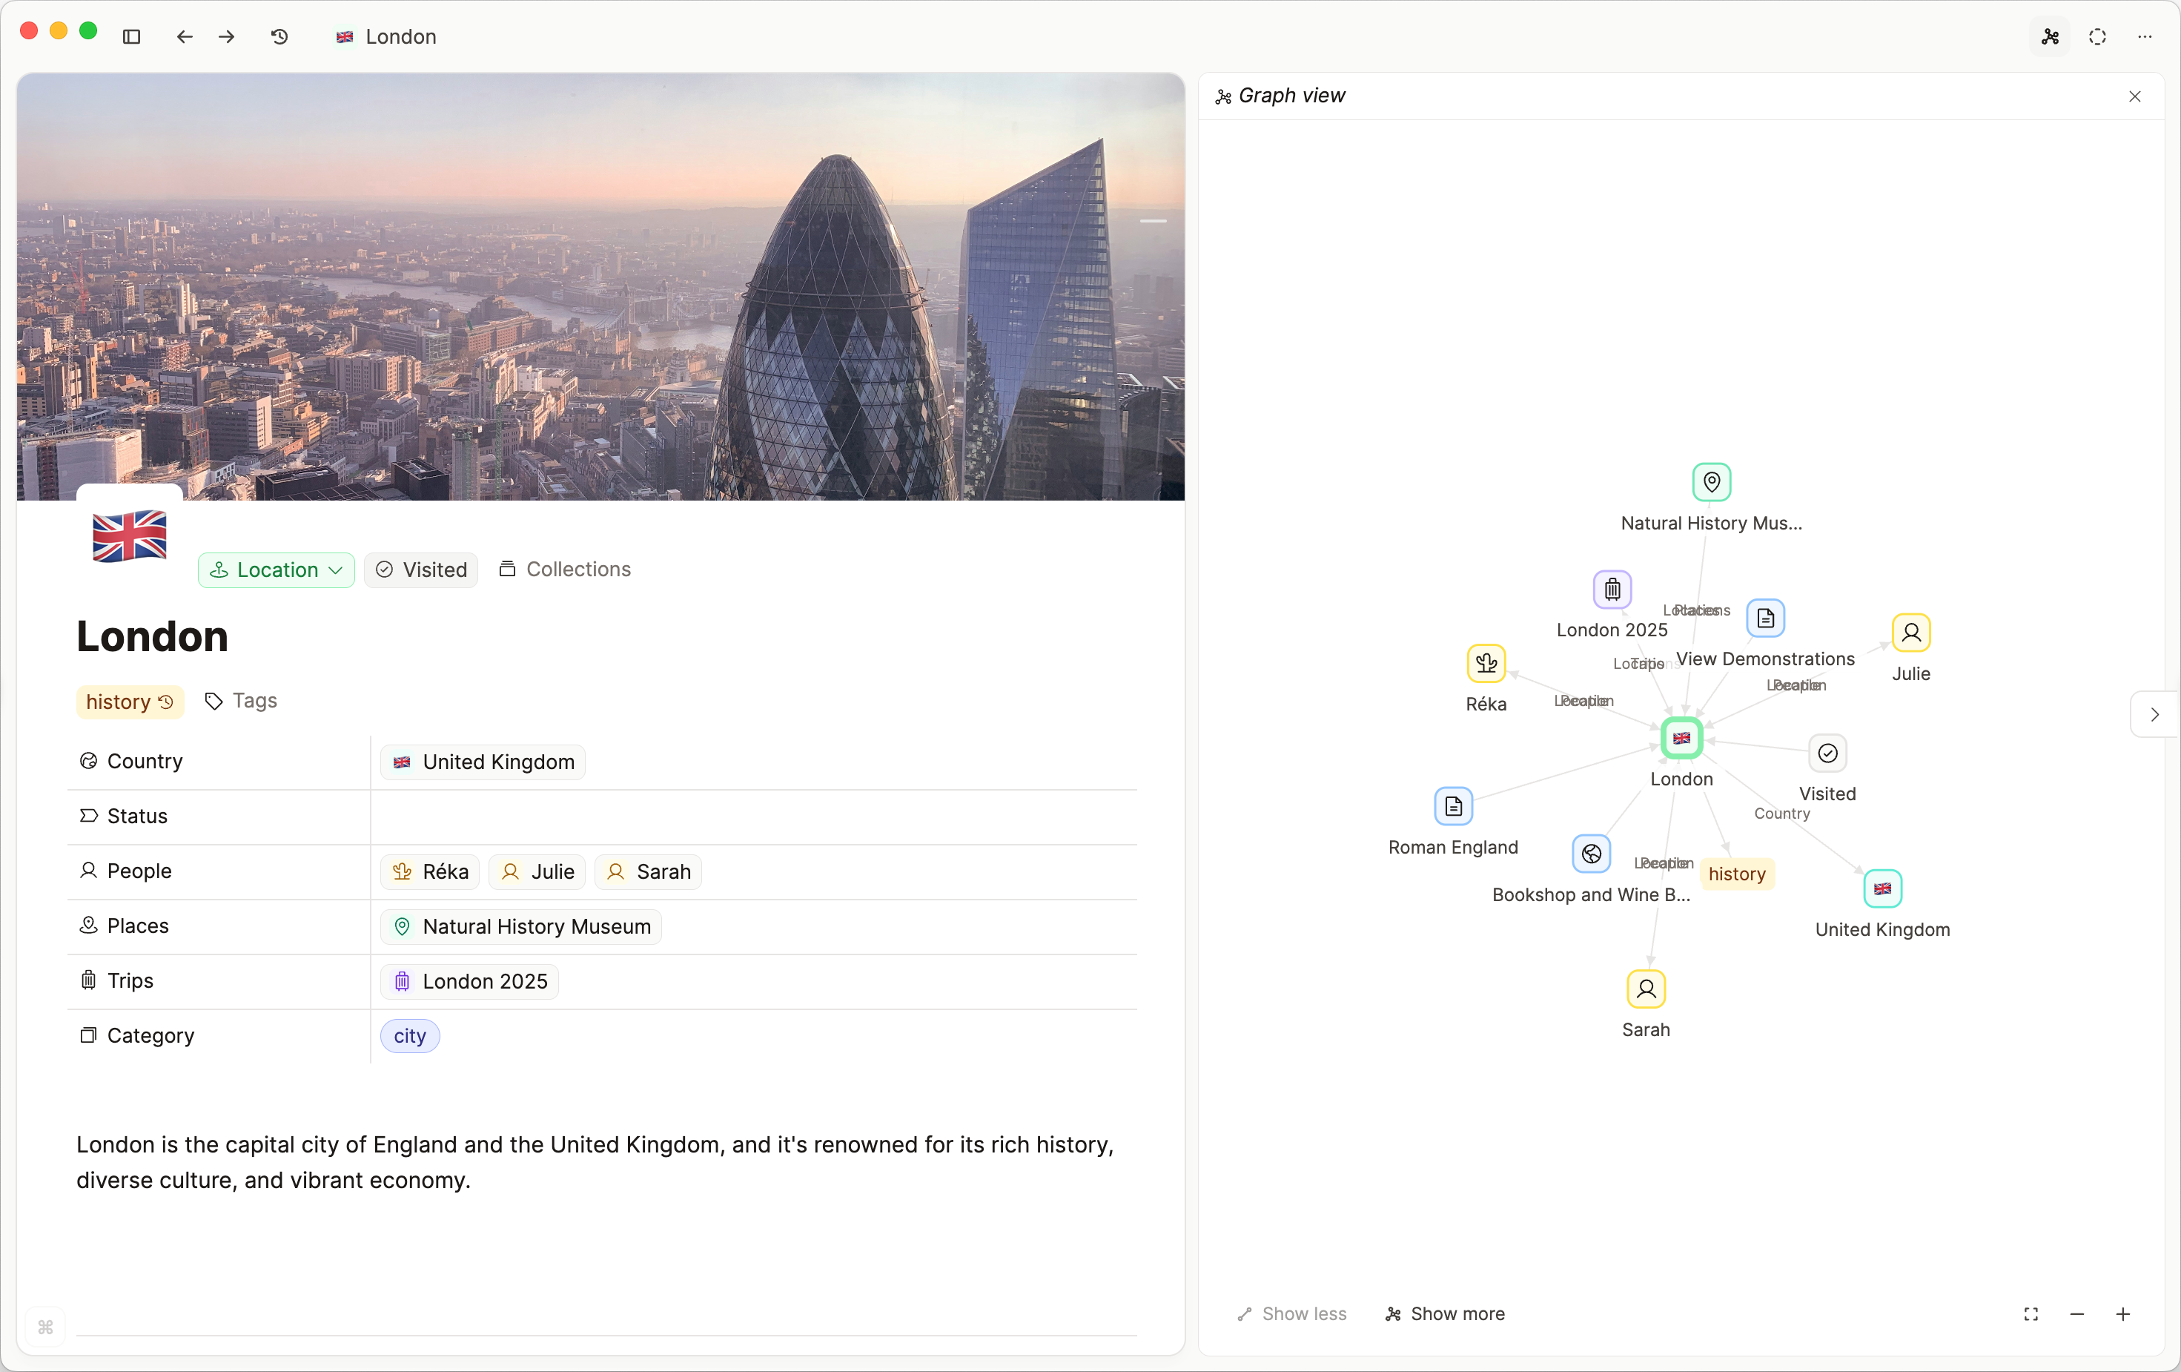
Task: Click the Natural History Museum graph node
Action: coord(1711,482)
